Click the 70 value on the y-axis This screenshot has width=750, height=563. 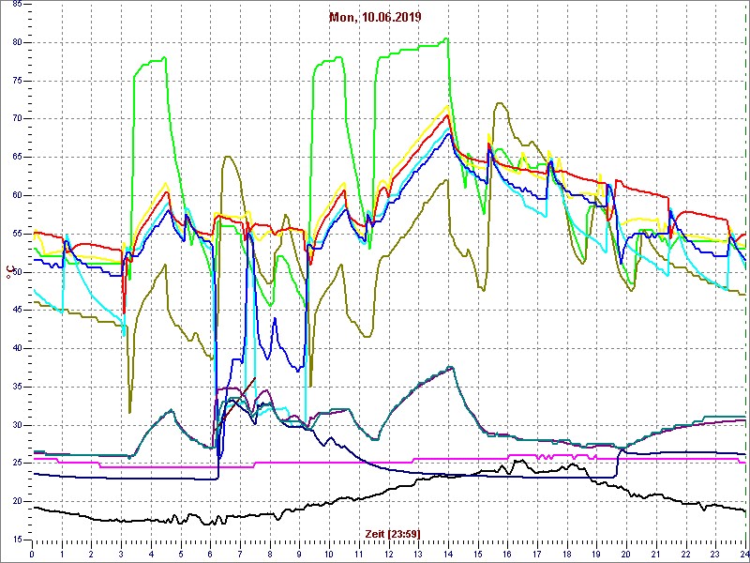16,119
